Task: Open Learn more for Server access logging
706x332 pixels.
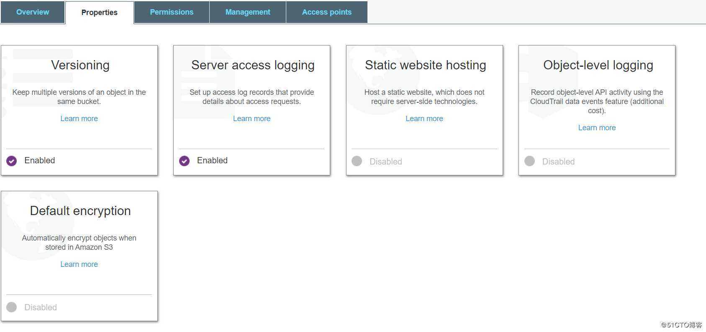Action: pyautogui.click(x=252, y=119)
